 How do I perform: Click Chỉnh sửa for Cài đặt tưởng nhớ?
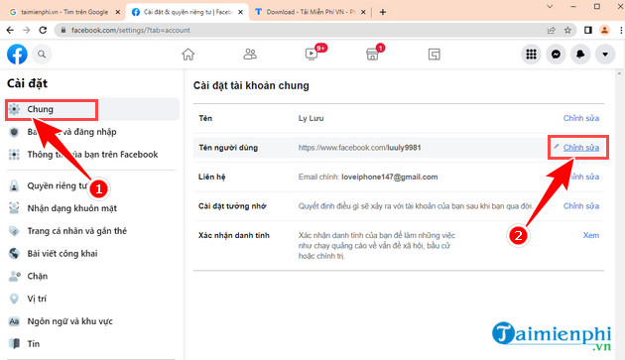coord(580,206)
